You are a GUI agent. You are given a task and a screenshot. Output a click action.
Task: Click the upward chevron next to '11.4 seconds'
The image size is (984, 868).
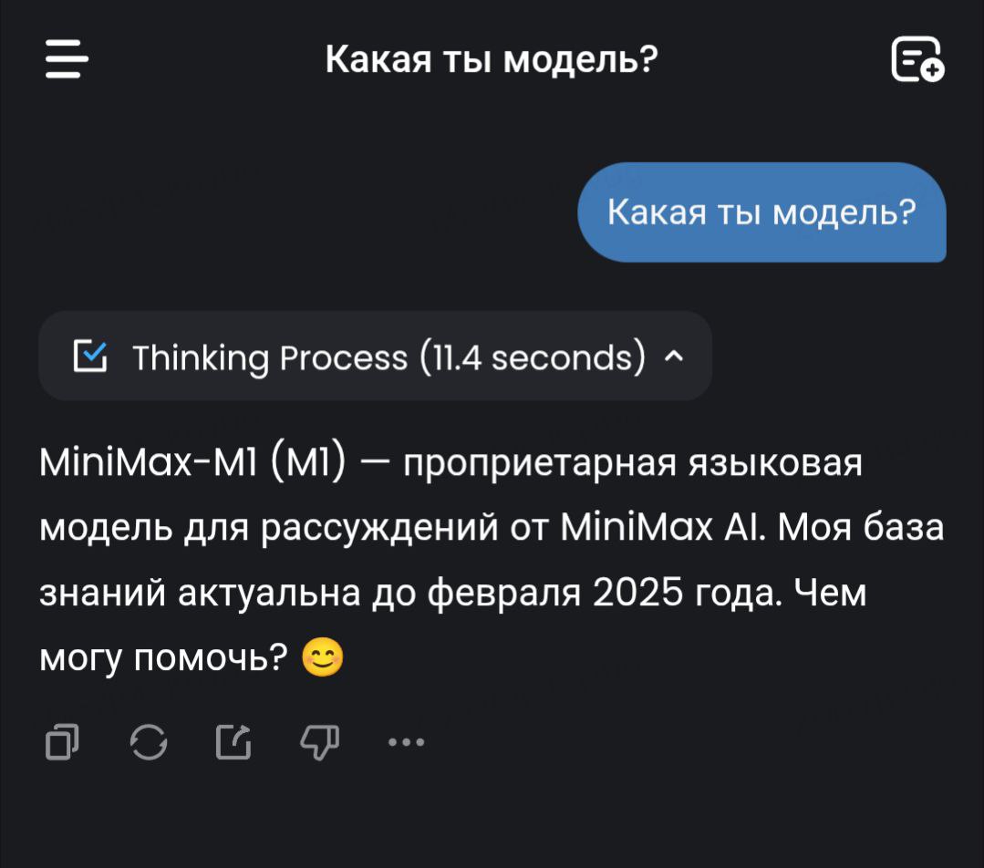pyautogui.click(x=672, y=356)
